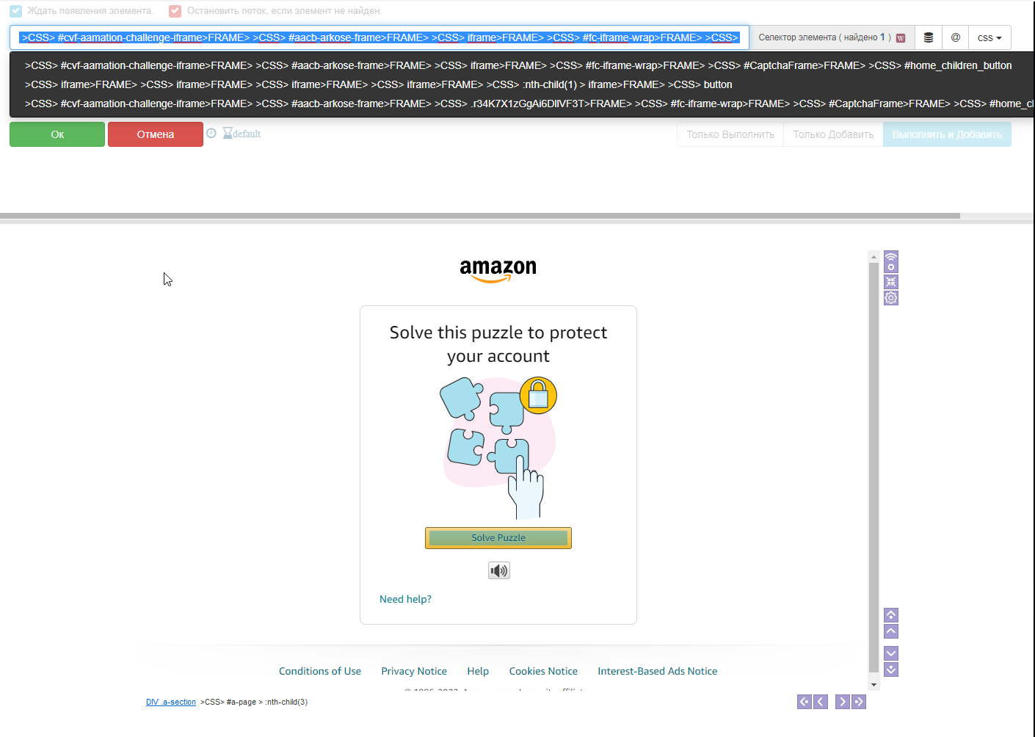The width and height of the screenshot is (1035, 737).
Task: Open the Help footer link
Action: 478,671
